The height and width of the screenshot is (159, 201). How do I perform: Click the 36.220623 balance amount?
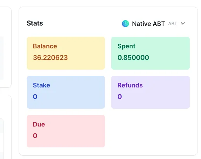[50, 58]
